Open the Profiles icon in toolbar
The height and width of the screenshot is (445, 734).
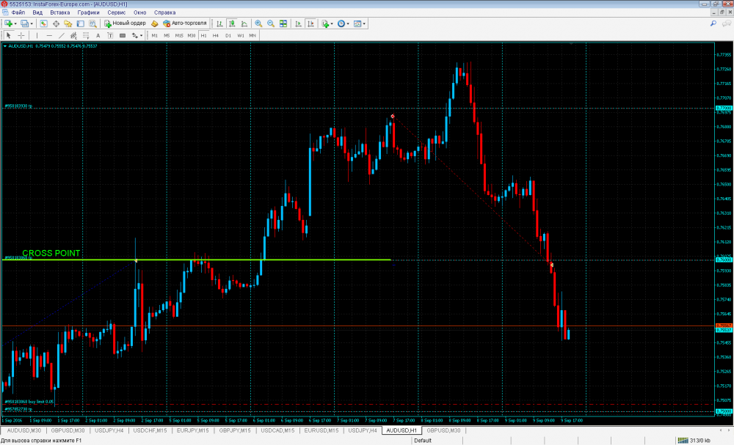click(24, 23)
